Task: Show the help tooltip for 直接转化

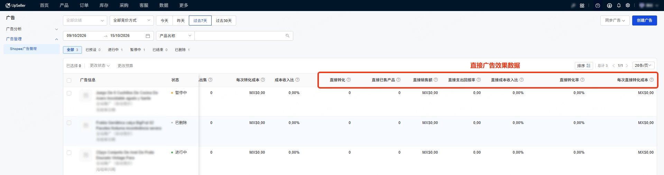Action: point(349,80)
